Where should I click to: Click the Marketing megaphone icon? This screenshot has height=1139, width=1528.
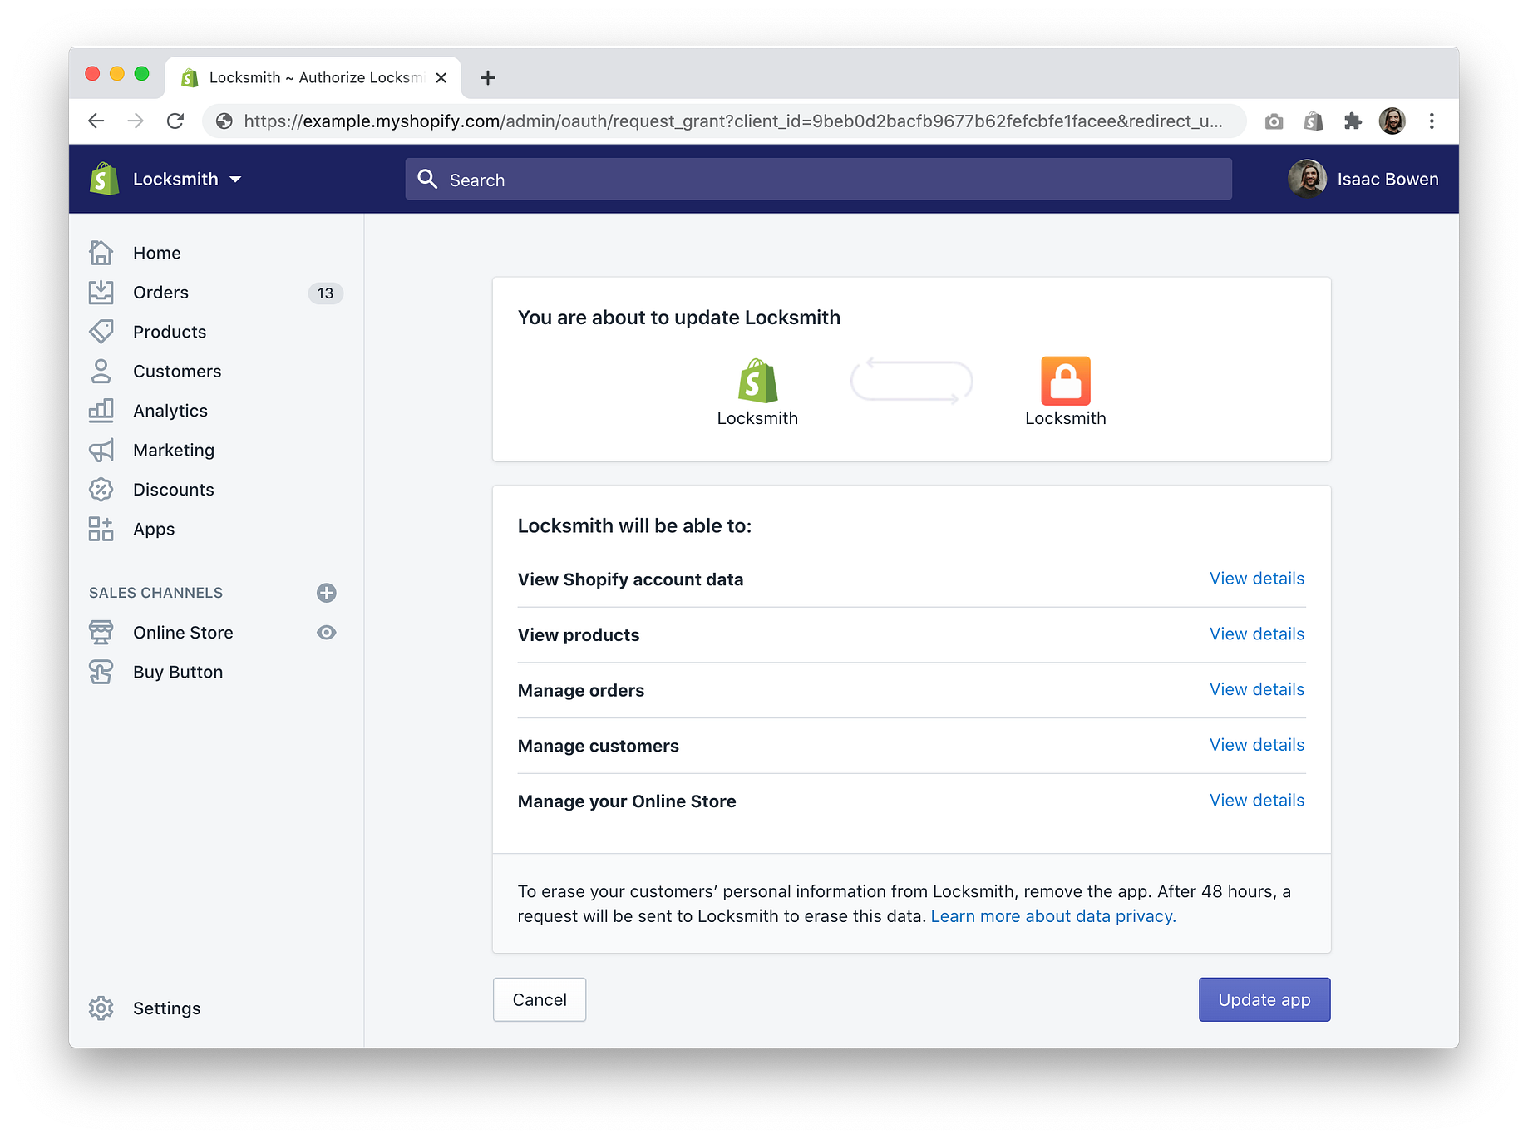pyautogui.click(x=101, y=450)
